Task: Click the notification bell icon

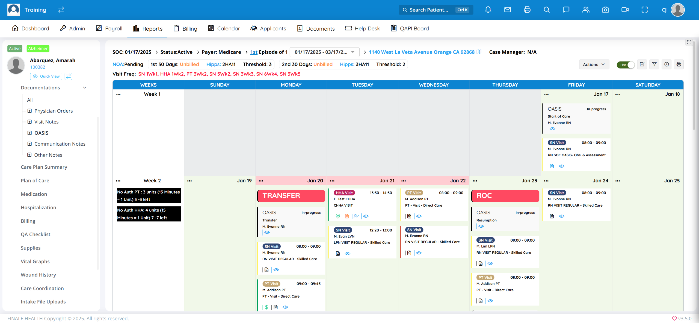Action: (488, 10)
